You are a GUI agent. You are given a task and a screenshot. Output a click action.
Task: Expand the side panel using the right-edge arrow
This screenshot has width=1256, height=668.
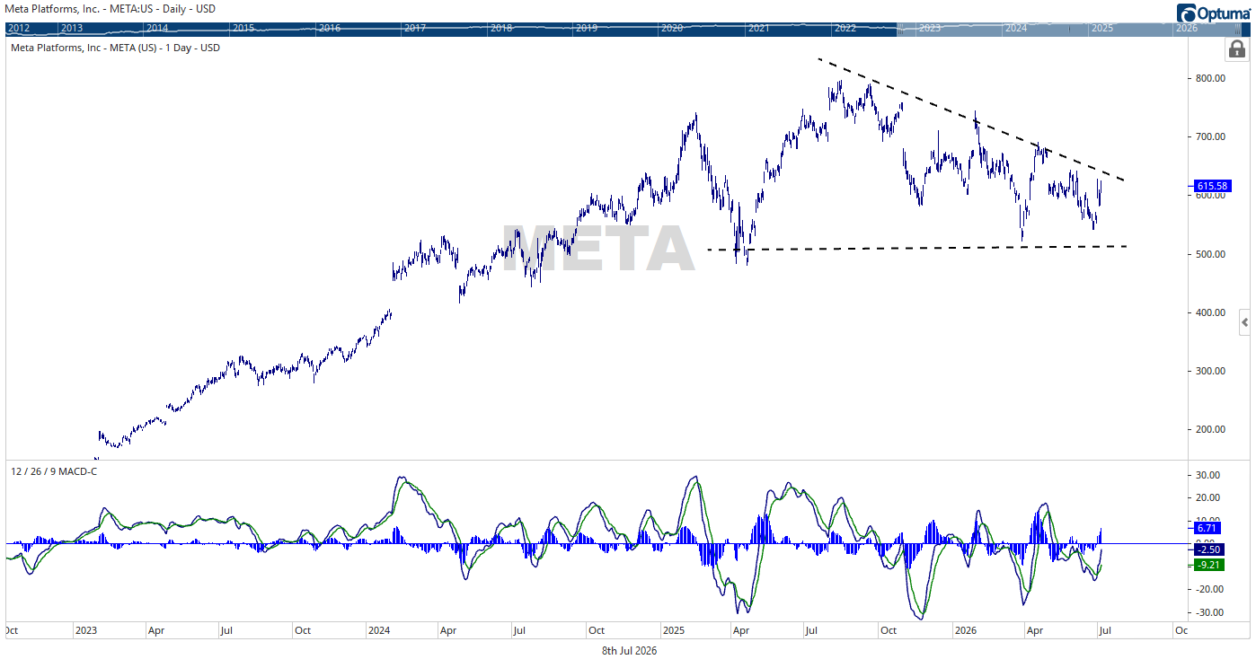(1244, 321)
